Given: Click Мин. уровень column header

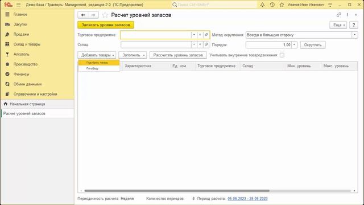Looking at the screenshot, I should tap(303, 66).
